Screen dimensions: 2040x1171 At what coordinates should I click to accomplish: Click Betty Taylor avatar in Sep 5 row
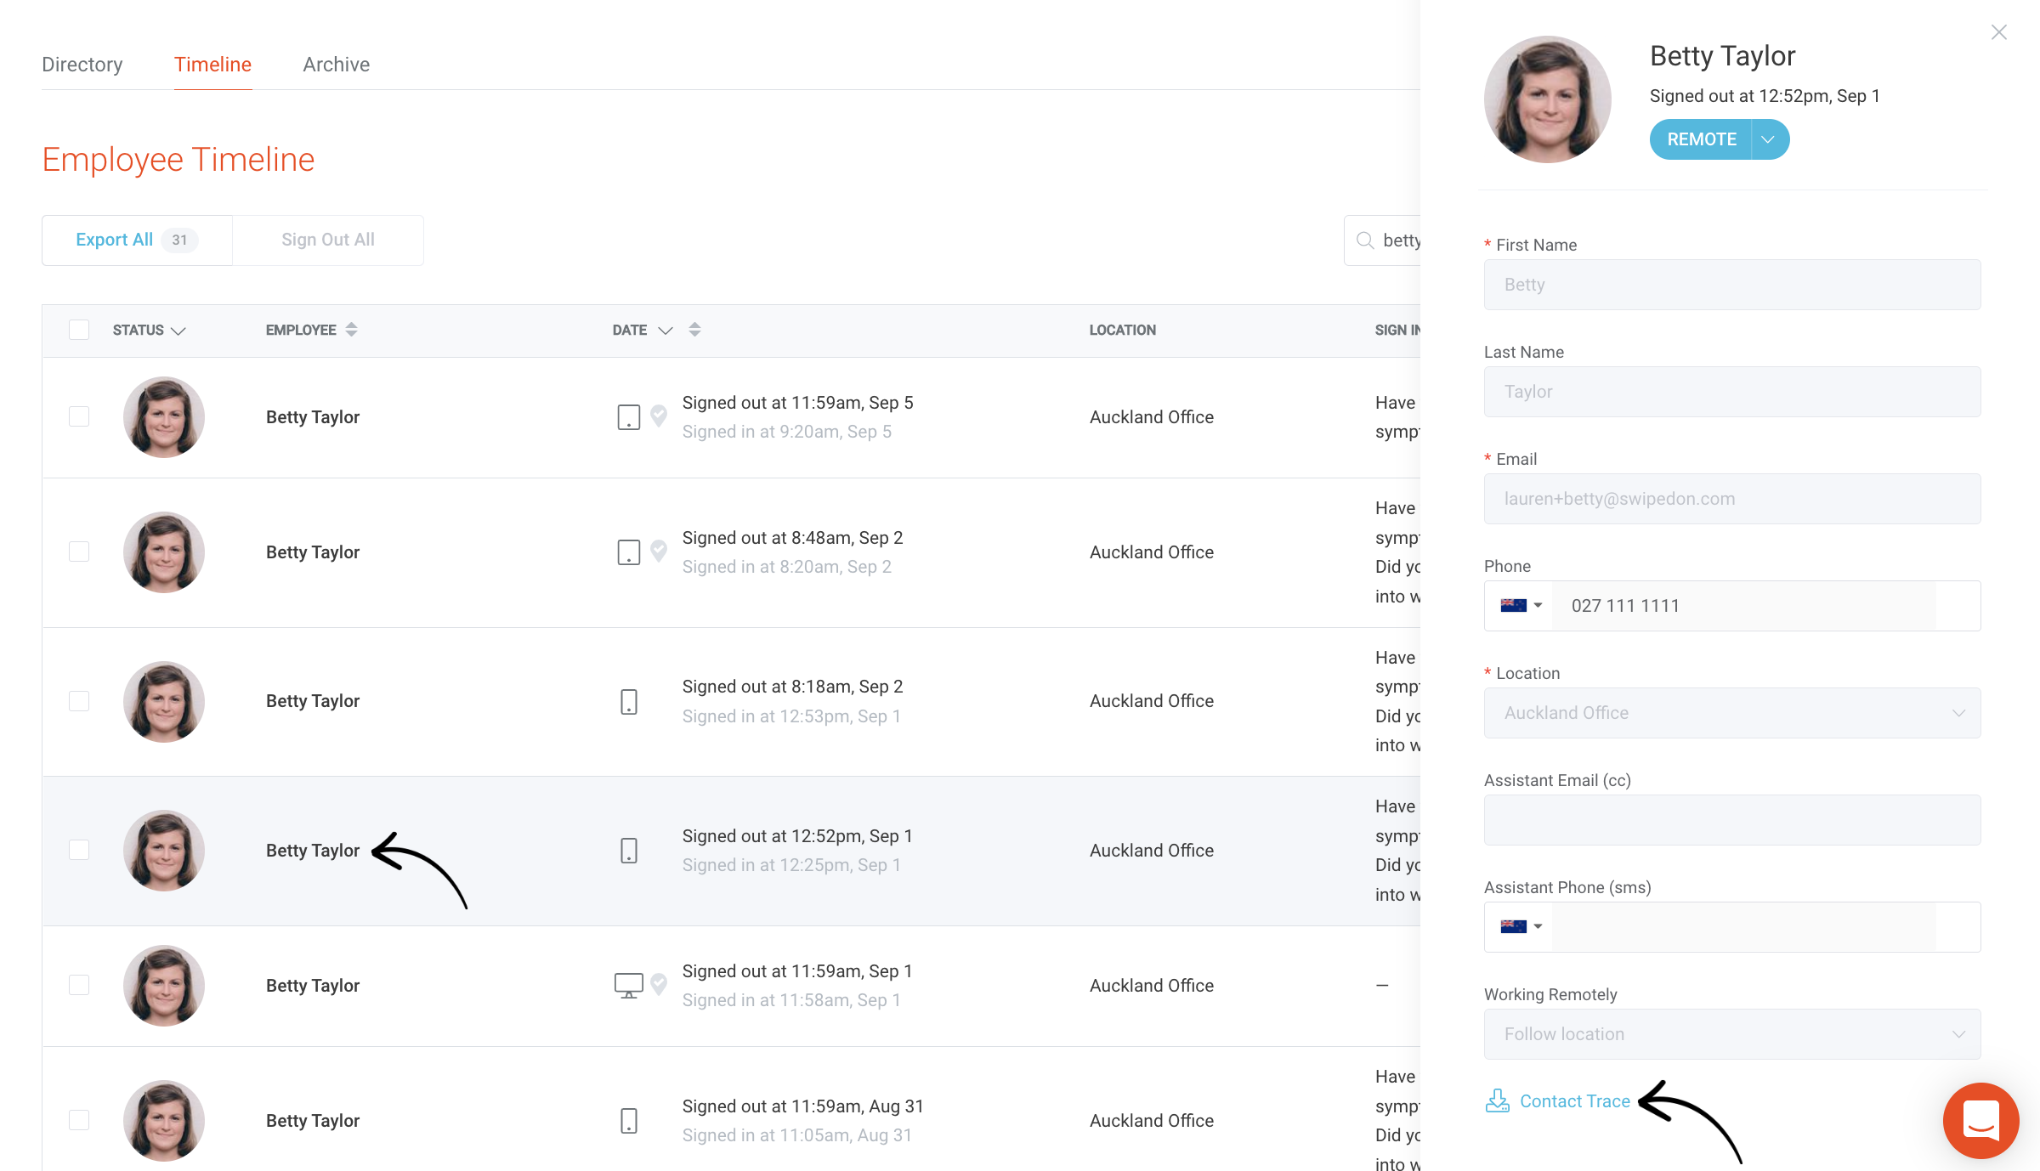tap(164, 417)
